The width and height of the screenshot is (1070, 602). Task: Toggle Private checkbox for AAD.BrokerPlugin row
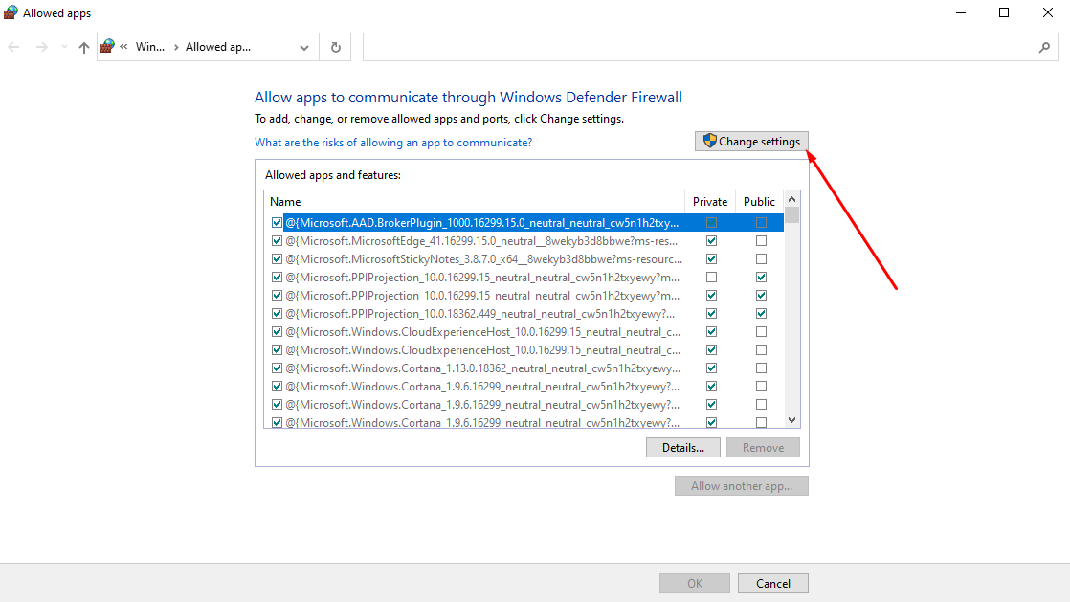[711, 222]
